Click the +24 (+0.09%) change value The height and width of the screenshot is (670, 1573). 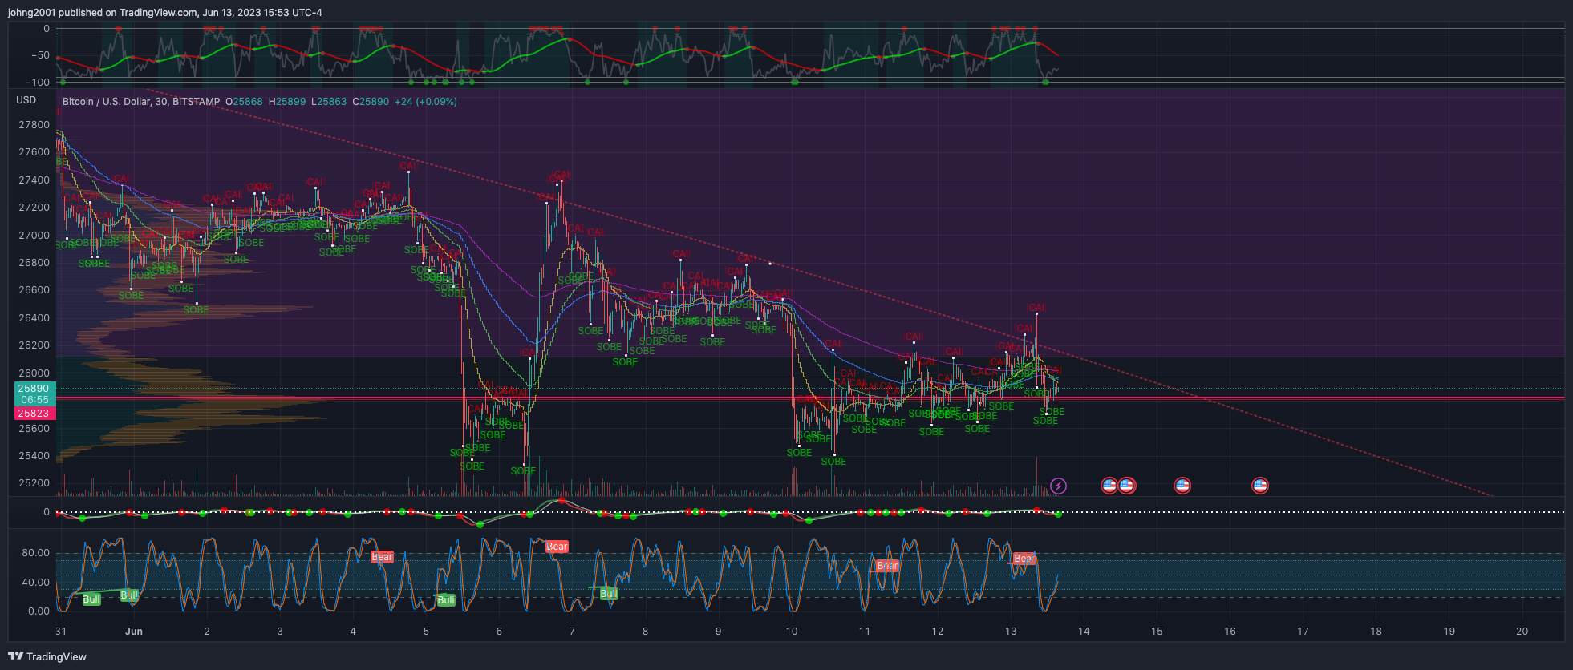[426, 102]
